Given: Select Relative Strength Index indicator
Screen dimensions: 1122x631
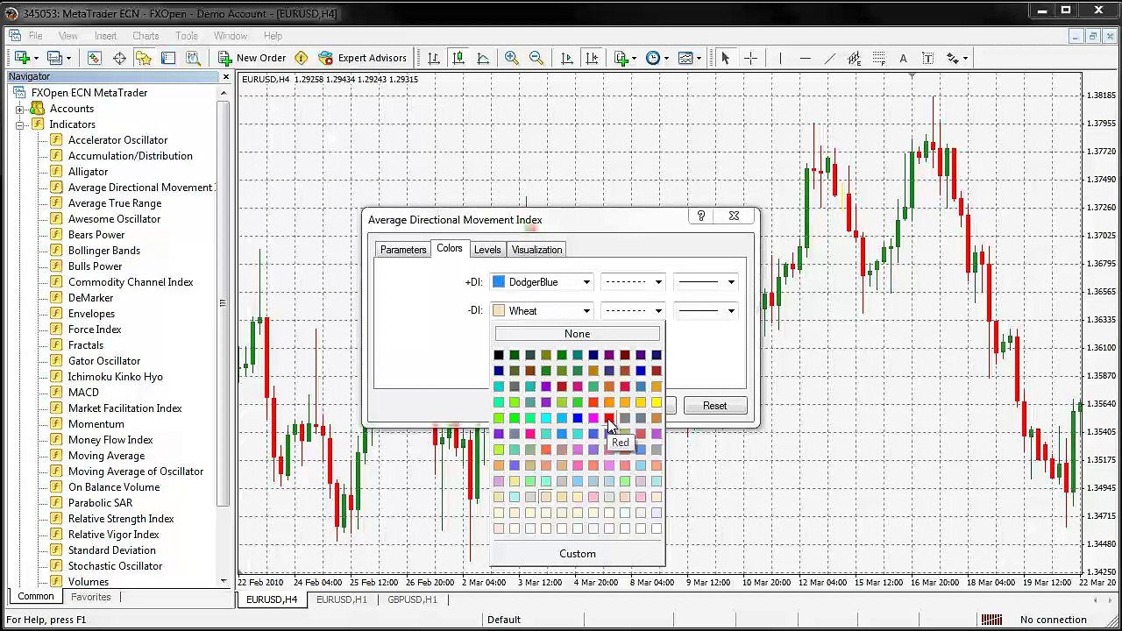Looking at the screenshot, I should (x=121, y=519).
